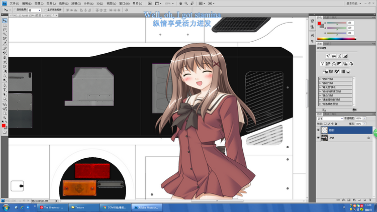The image size is (377, 212).
Task: Click the layer style fx button
Action: [x=344, y=200]
